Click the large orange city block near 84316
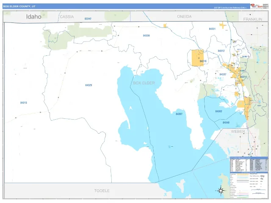This screenshot has height=203, width=271. point(198,58)
